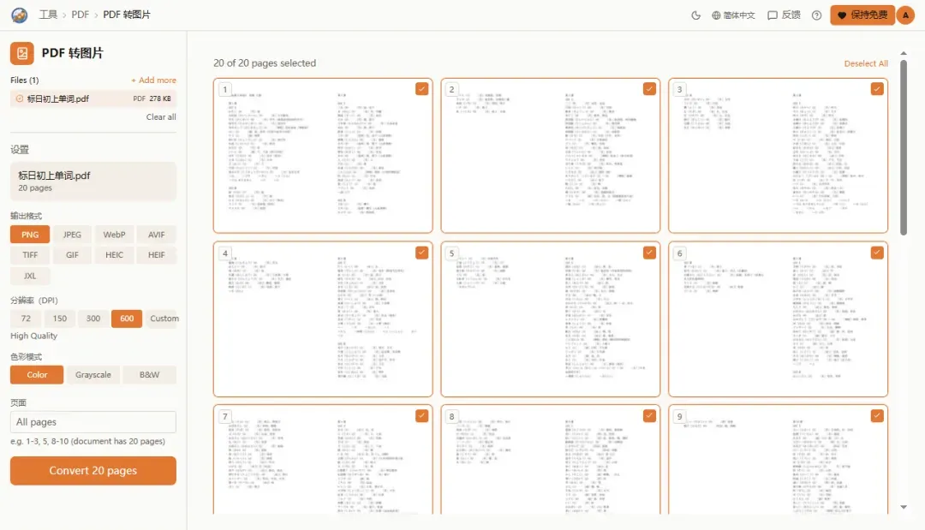The image size is (925, 530).
Task: Click status icon beside 标日初上单词.pdf file
Action: (x=20, y=98)
